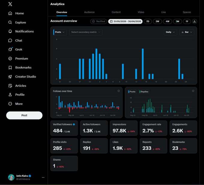Click the X logo icon
The width and height of the screenshot is (204, 185).
click(x=10, y=4)
